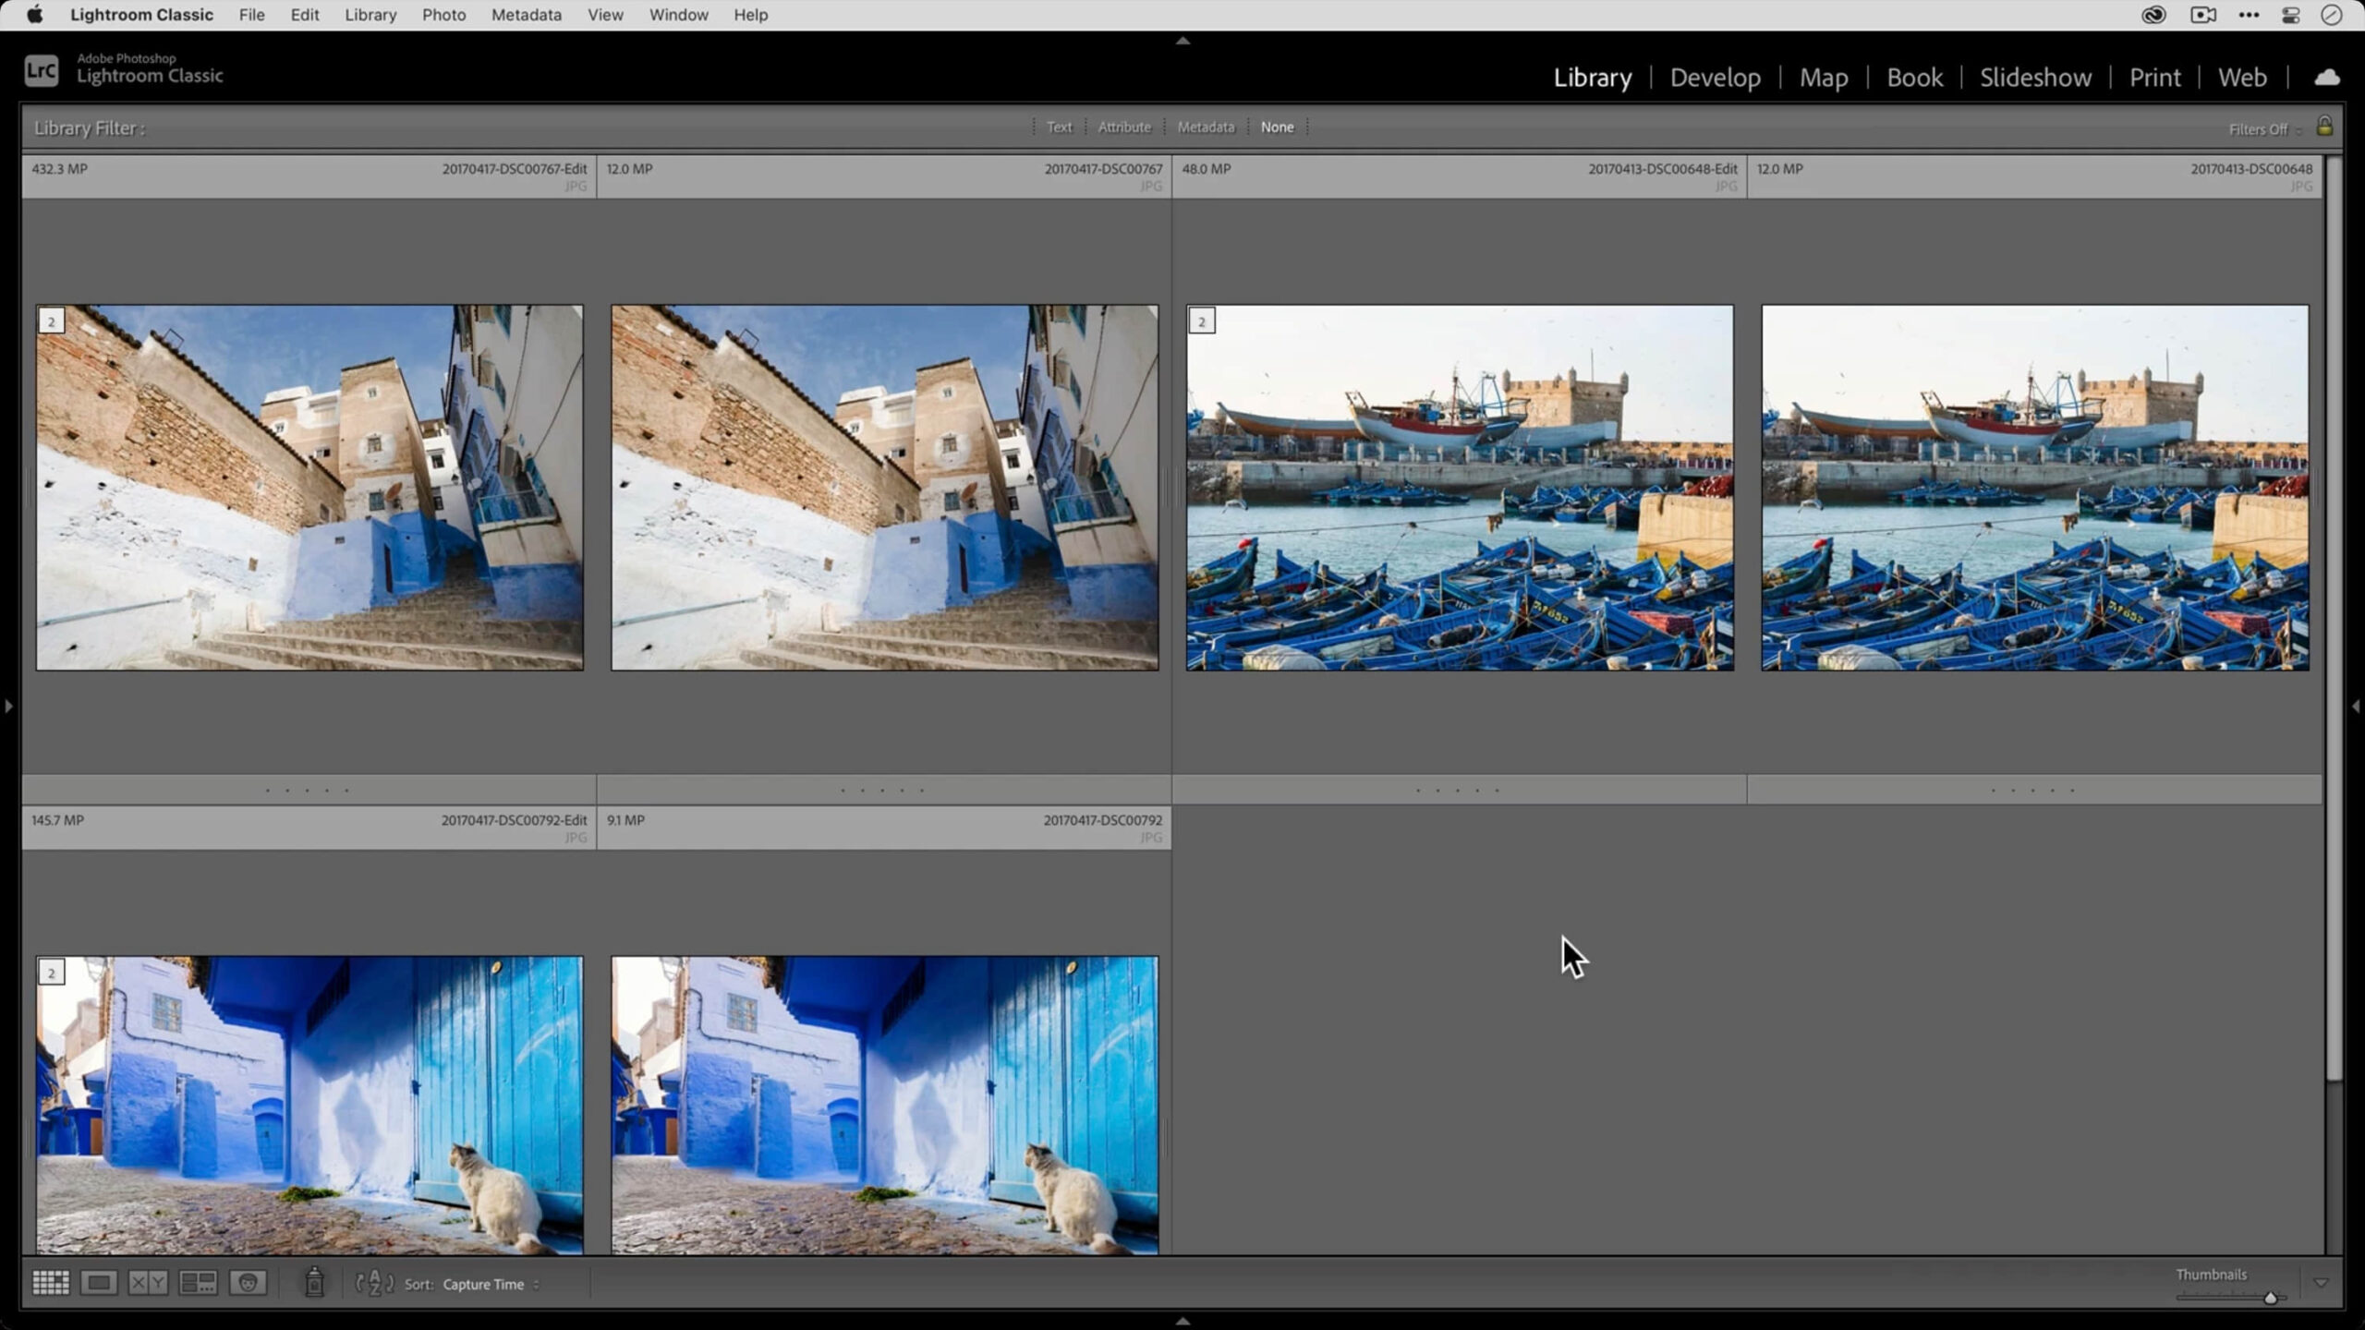The height and width of the screenshot is (1330, 2365).
Task: Click the screen recording camera menu bar icon
Action: pos(2203,15)
